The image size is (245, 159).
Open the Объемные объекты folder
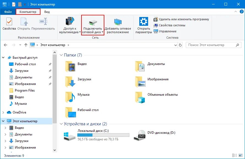pyautogui.click(x=156, y=97)
